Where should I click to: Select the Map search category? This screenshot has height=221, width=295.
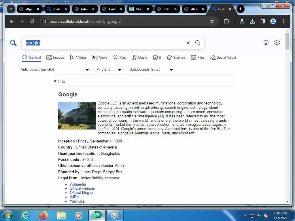pos(120,58)
